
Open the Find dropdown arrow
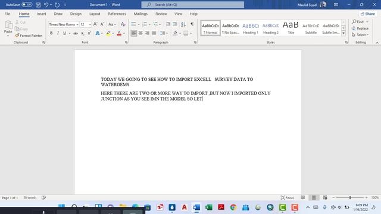point(367,22)
